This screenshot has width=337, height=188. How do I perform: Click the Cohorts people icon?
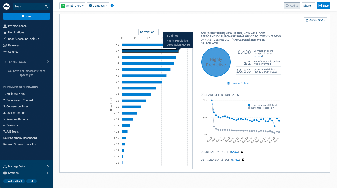point(5,52)
